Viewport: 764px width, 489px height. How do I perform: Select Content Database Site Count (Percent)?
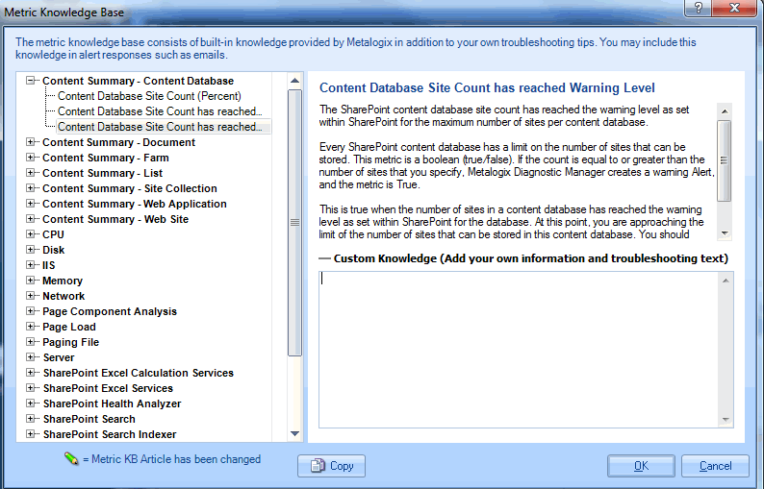click(x=149, y=96)
